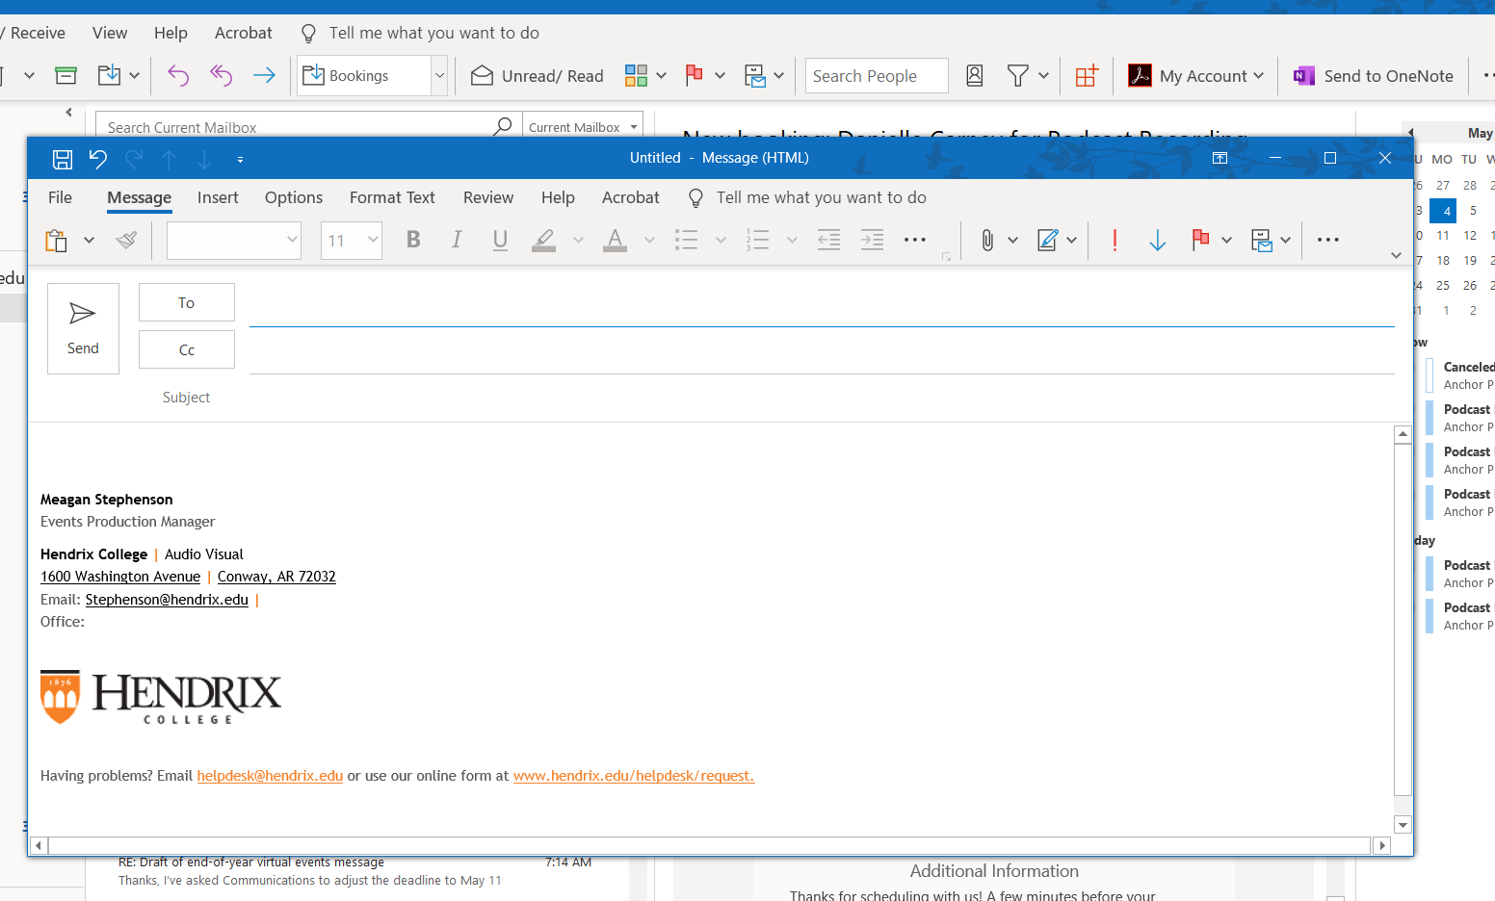Screen dimensions: 1495x901
Task: Collapse the message ribbon chevron
Action: tap(1396, 255)
